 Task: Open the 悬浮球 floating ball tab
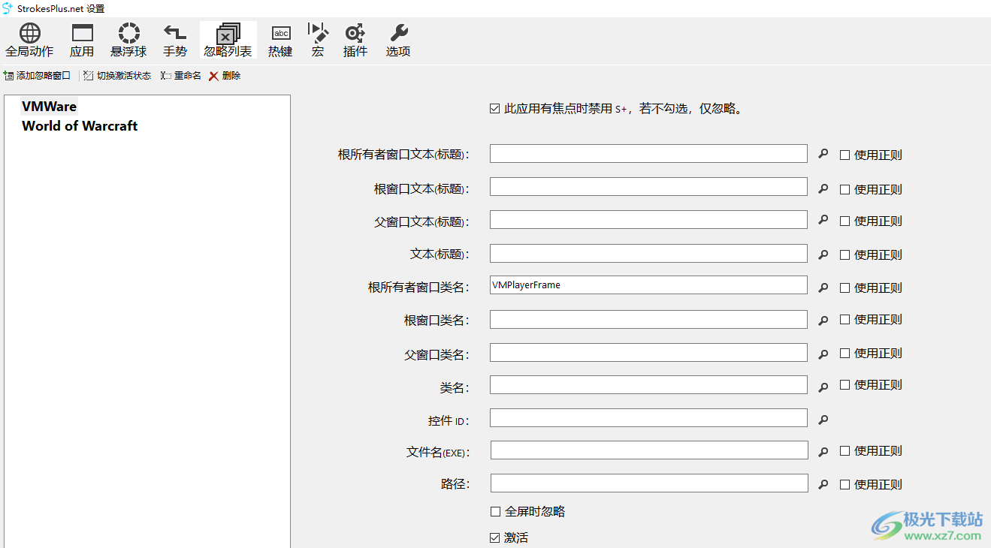pyautogui.click(x=128, y=41)
